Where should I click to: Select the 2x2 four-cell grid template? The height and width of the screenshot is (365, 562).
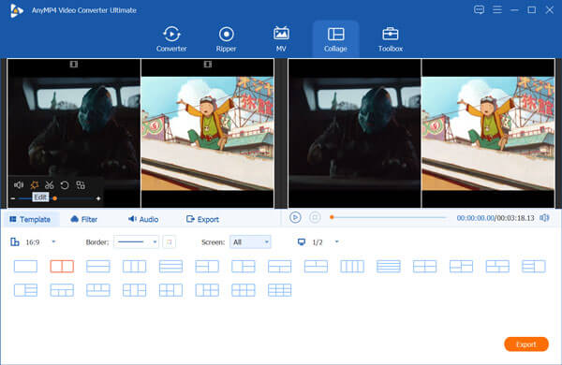coord(424,266)
